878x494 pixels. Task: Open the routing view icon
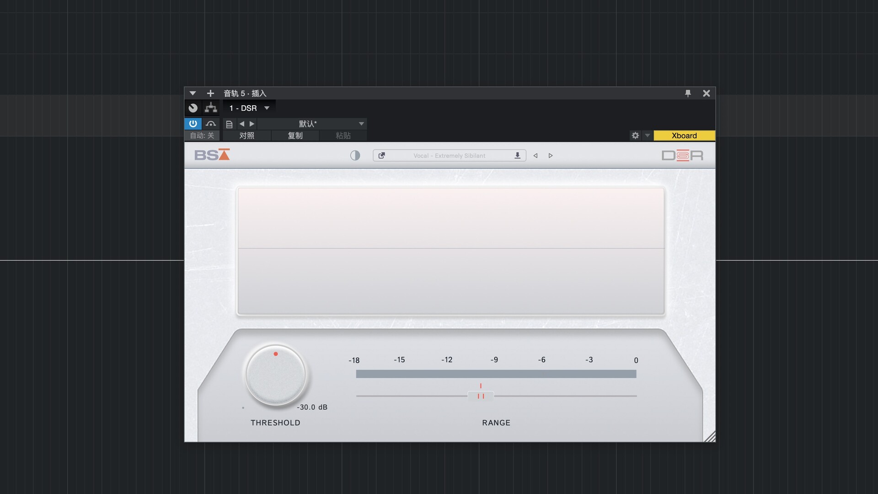[x=211, y=108]
